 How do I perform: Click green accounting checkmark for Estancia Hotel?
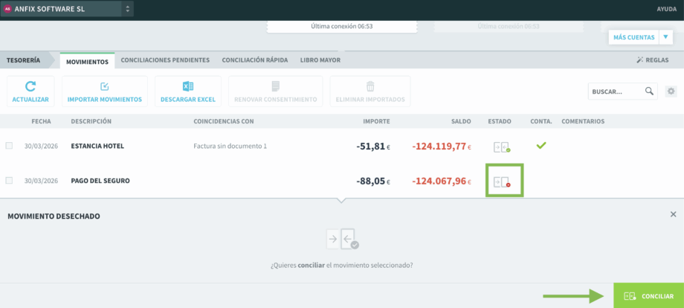click(541, 146)
